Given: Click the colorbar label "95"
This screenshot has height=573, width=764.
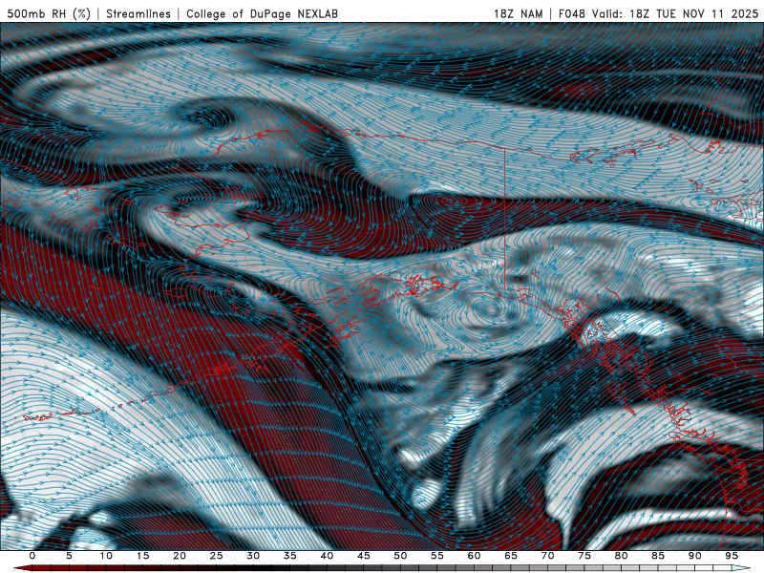Looking at the screenshot, I should point(732,556).
